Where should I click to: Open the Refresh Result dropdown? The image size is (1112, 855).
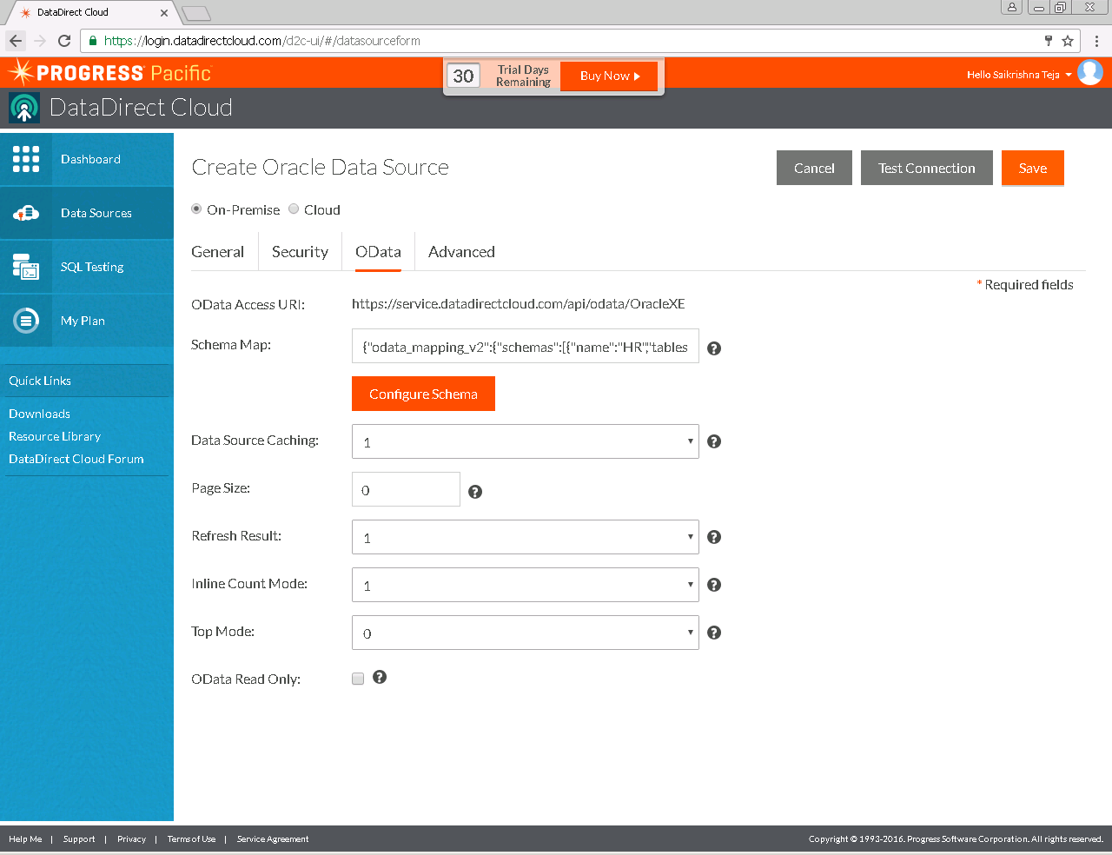click(526, 537)
